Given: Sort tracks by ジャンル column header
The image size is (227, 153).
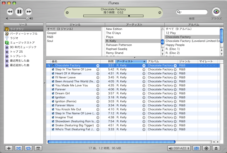Looking at the screenshot, I should 188,61.
